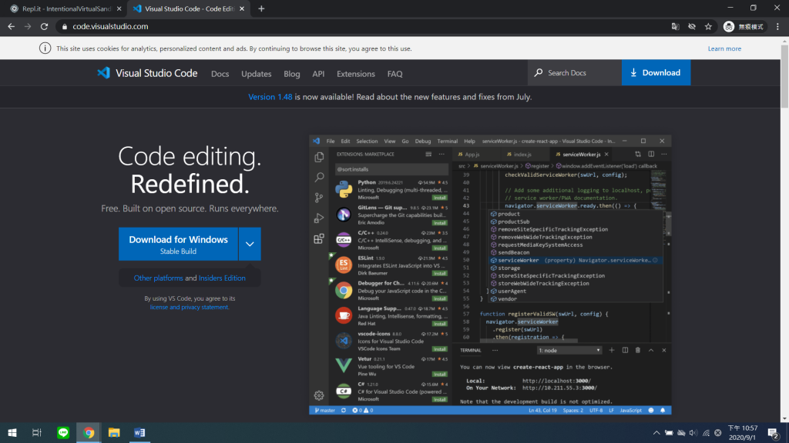Open the Other platforms link
This screenshot has width=789, height=443.
tap(159, 278)
